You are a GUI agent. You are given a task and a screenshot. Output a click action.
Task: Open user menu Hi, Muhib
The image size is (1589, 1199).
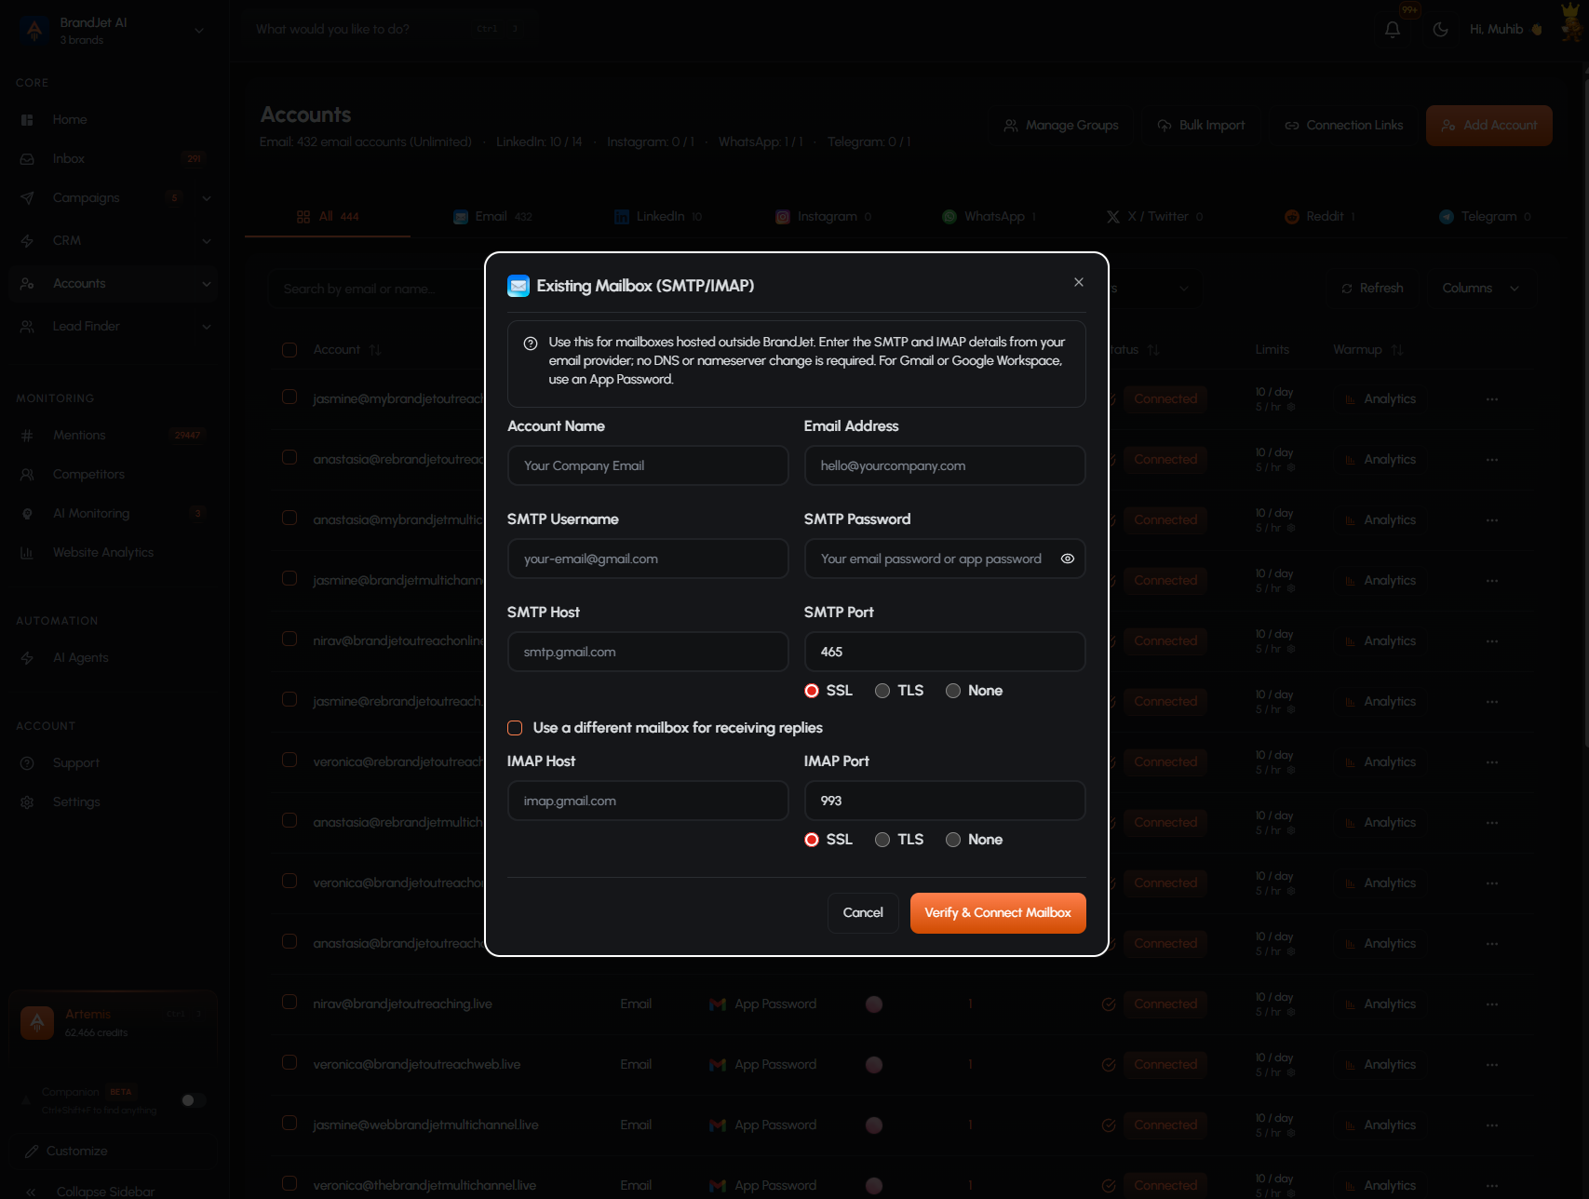click(1505, 30)
